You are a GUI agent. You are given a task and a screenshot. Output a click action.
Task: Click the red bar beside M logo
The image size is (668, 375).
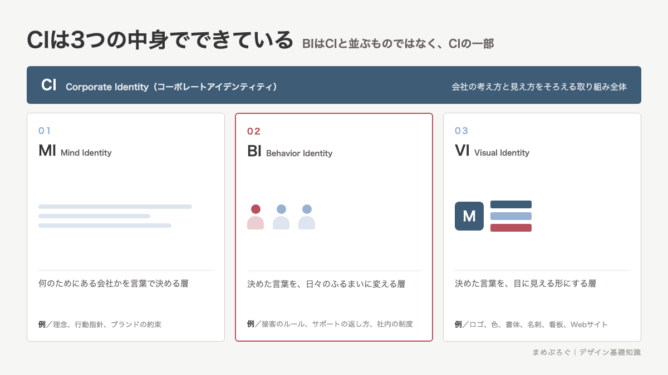coord(511,228)
